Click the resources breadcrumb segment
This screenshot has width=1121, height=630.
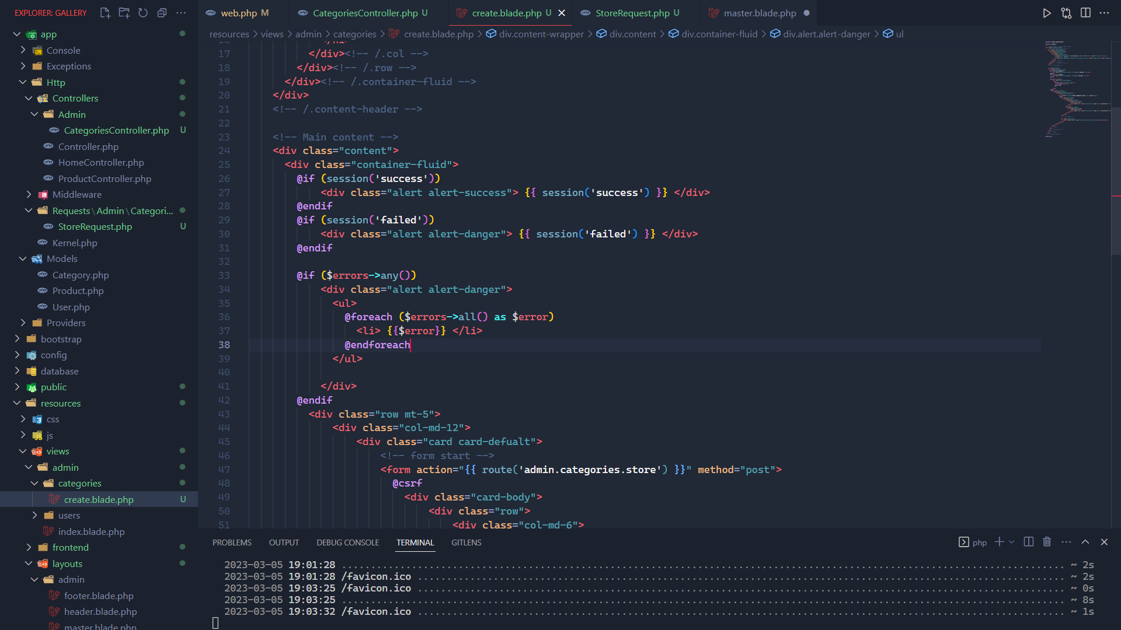coord(229,34)
